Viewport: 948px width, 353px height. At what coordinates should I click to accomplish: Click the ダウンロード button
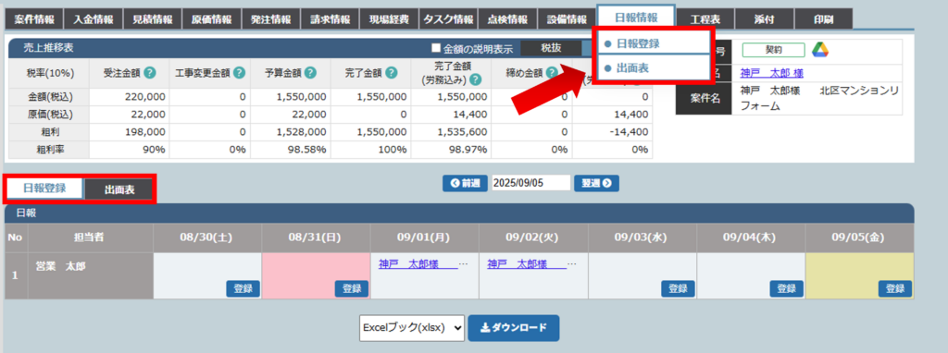pyautogui.click(x=513, y=328)
